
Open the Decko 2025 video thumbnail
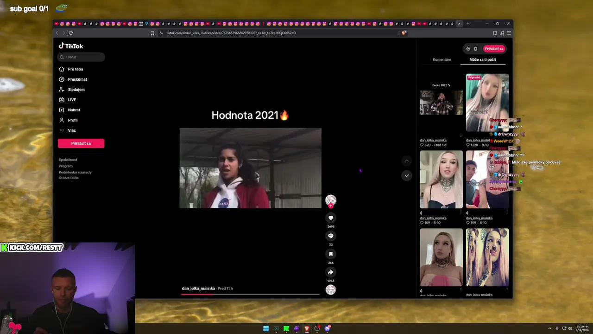pos(441,103)
